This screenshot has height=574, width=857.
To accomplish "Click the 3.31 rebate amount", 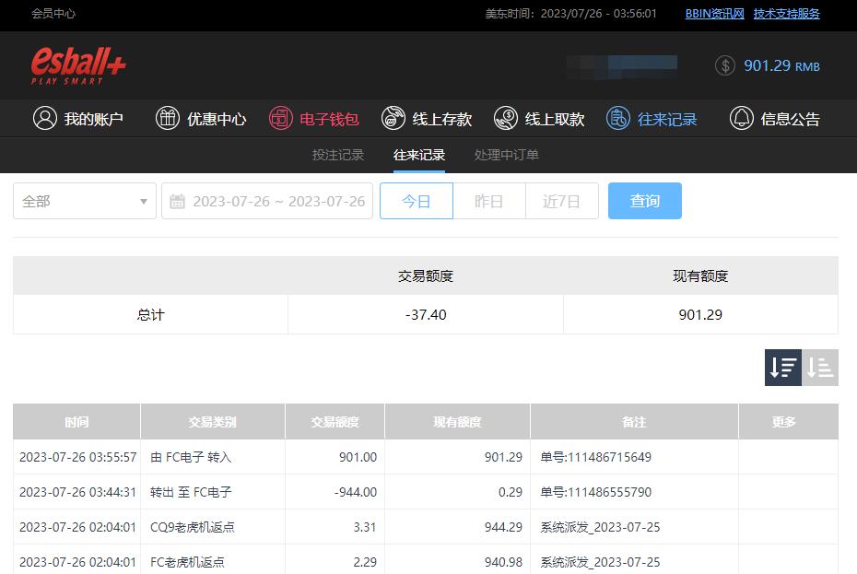I will point(365,527).
